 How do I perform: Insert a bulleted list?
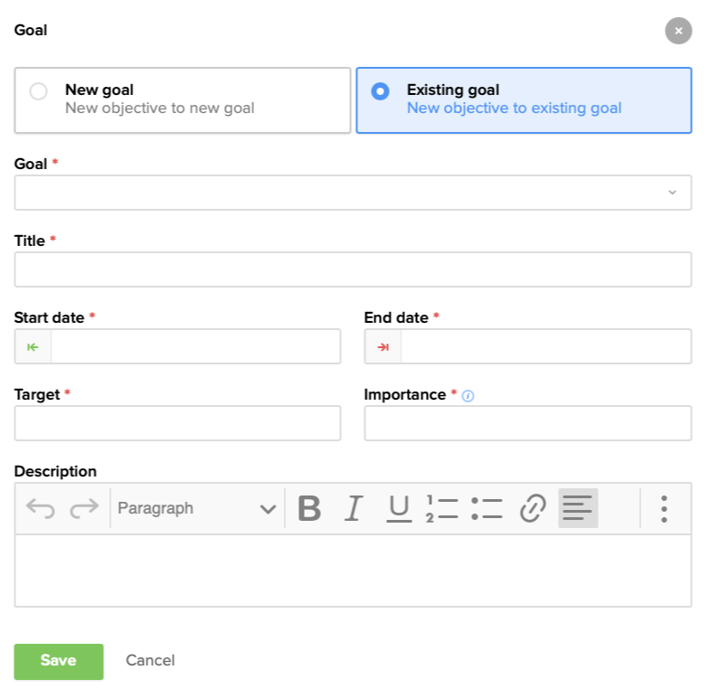tap(487, 508)
